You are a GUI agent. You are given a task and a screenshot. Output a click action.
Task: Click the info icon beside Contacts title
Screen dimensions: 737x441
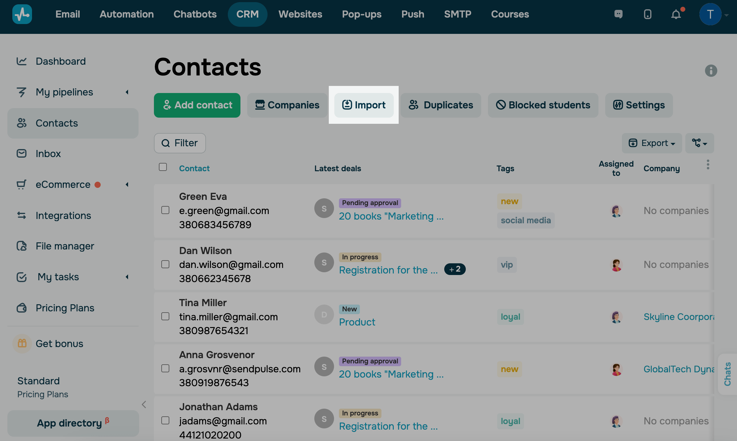coord(711,71)
